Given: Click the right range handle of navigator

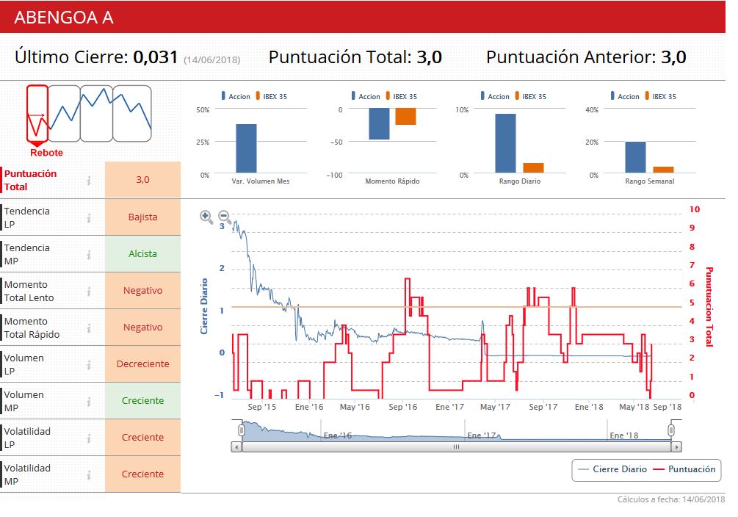Looking at the screenshot, I should [671, 430].
